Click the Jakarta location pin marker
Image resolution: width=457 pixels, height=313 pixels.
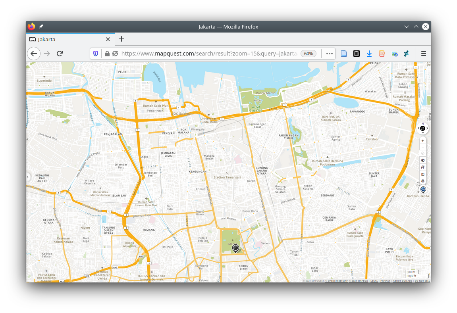[x=235, y=248]
